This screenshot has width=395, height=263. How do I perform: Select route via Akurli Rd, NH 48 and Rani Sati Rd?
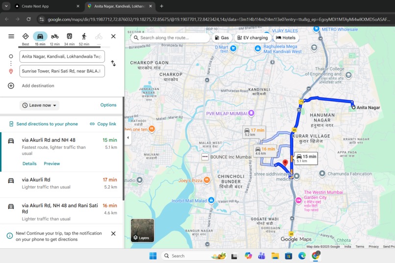(x=62, y=212)
